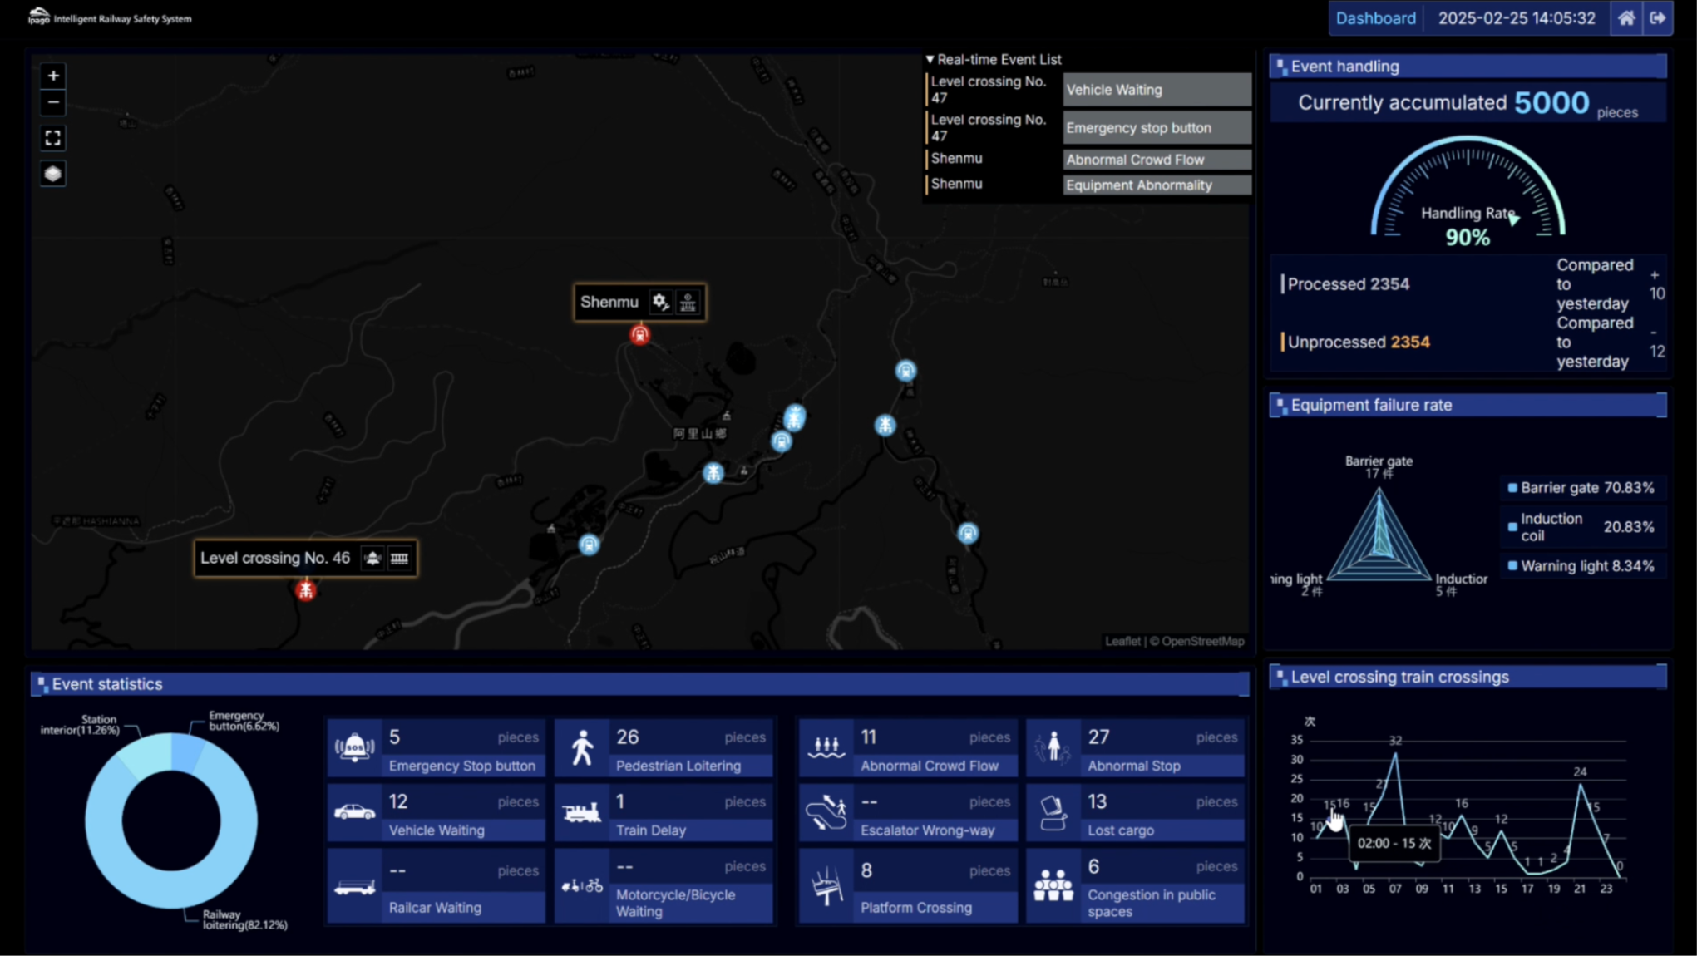Zoom out the map with minus button

point(53,103)
